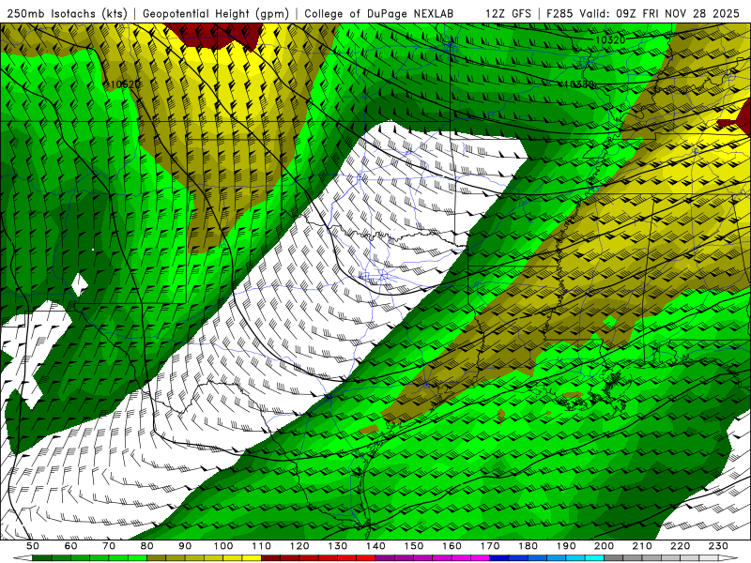This screenshot has height=563, width=751.
Task: Click the dark maroon swatch just after 110
Action: [x=270, y=558]
